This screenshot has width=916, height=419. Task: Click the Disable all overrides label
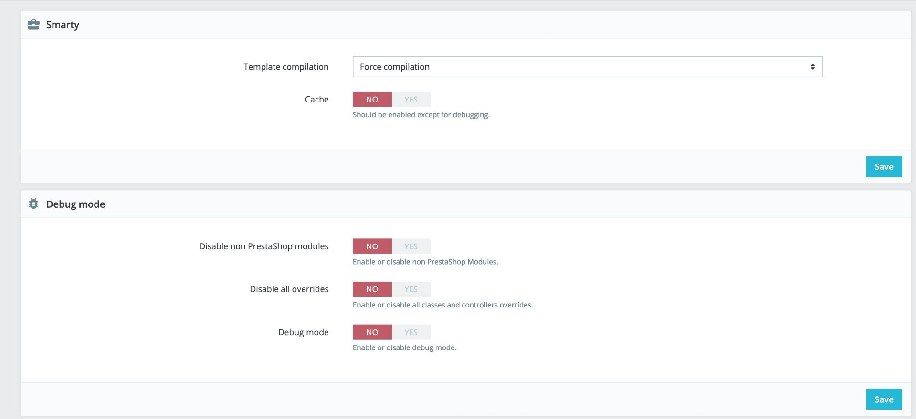(289, 289)
